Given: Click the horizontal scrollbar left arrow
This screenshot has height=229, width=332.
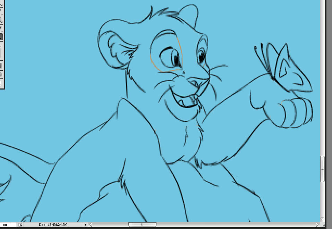Looking at the screenshot, I should point(91,225).
